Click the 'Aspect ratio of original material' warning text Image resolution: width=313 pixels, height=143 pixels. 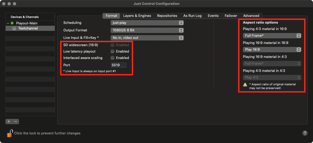(272, 86)
